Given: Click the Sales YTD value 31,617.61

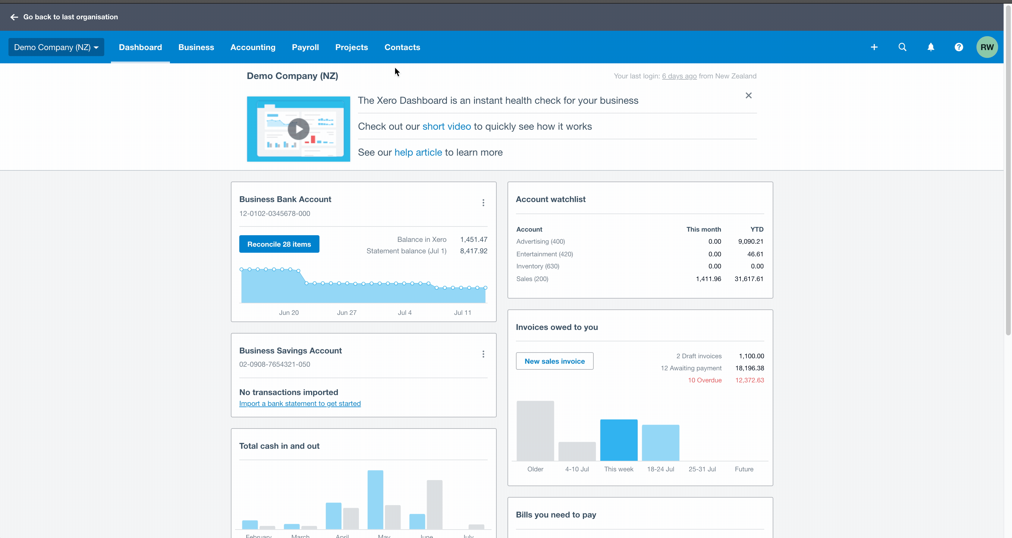Looking at the screenshot, I should click(749, 279).
